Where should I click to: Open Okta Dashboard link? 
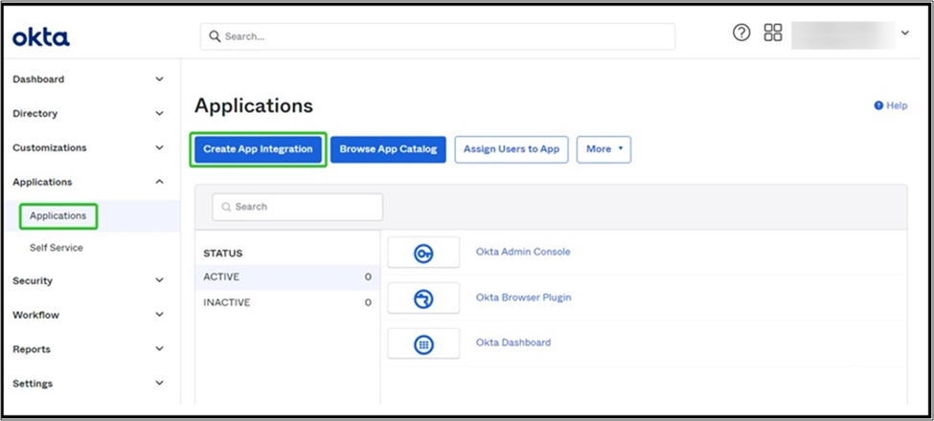513,343
